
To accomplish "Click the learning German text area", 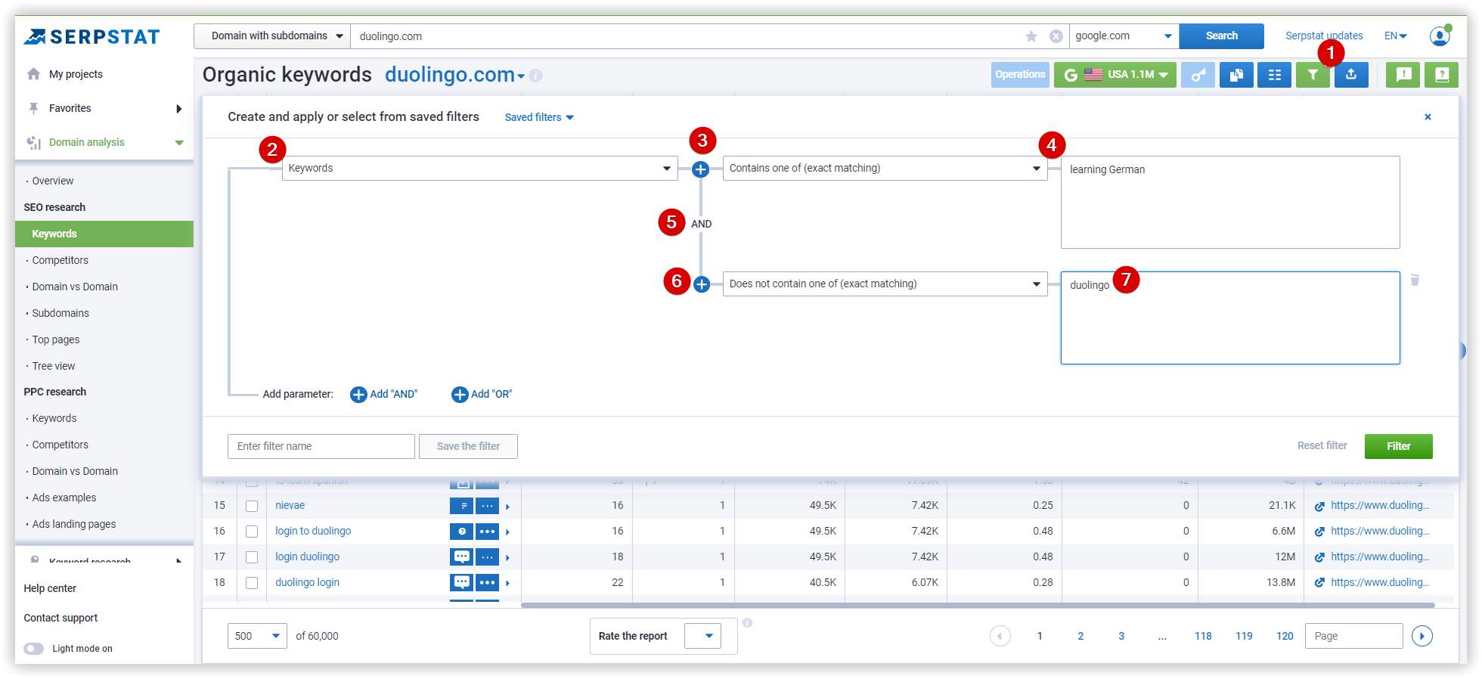I will click(x=1230, y=203).
